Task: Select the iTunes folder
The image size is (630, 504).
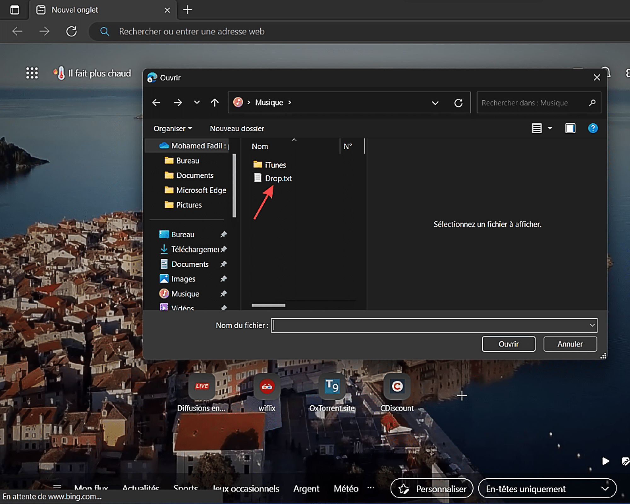Action: [270, 165]
